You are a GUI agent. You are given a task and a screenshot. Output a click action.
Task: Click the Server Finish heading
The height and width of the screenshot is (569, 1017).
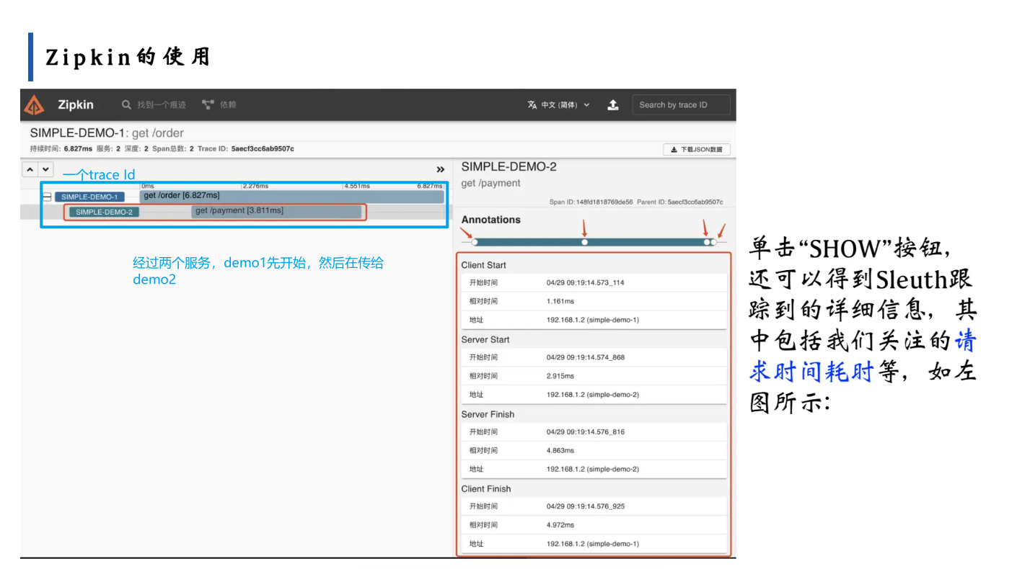click(488, 414)
